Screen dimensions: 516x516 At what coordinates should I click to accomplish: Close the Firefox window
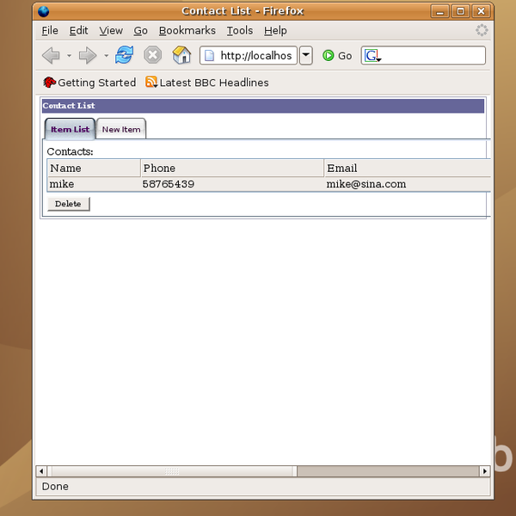coord(481,11)
